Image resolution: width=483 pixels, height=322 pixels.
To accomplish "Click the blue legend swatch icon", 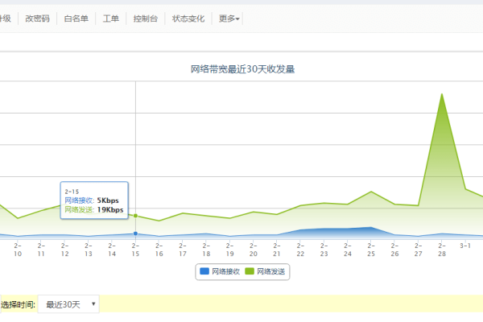I will pyautogui.click(x=204, y=272).
